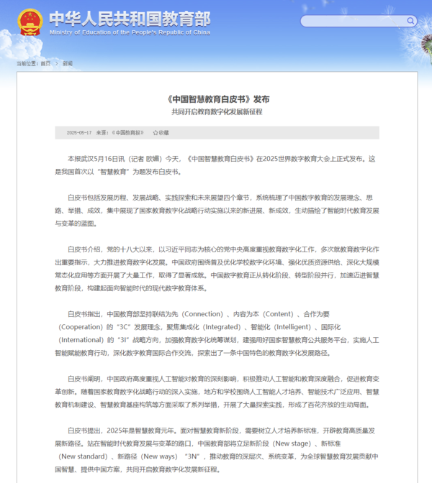Click the paragraph starting 白皮书阐明

(217, 392)
